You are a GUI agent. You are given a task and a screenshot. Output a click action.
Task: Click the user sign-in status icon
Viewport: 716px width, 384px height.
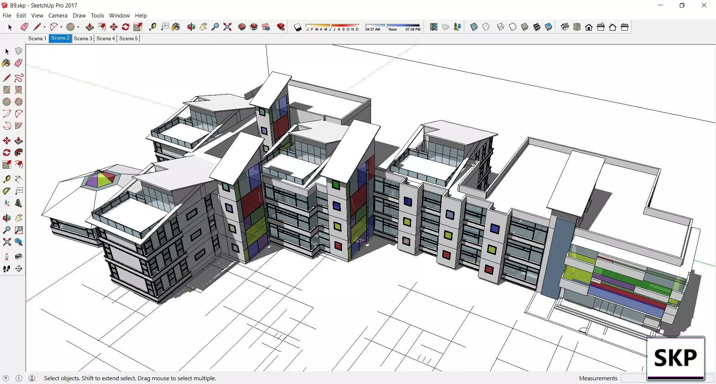coord(32,378)
